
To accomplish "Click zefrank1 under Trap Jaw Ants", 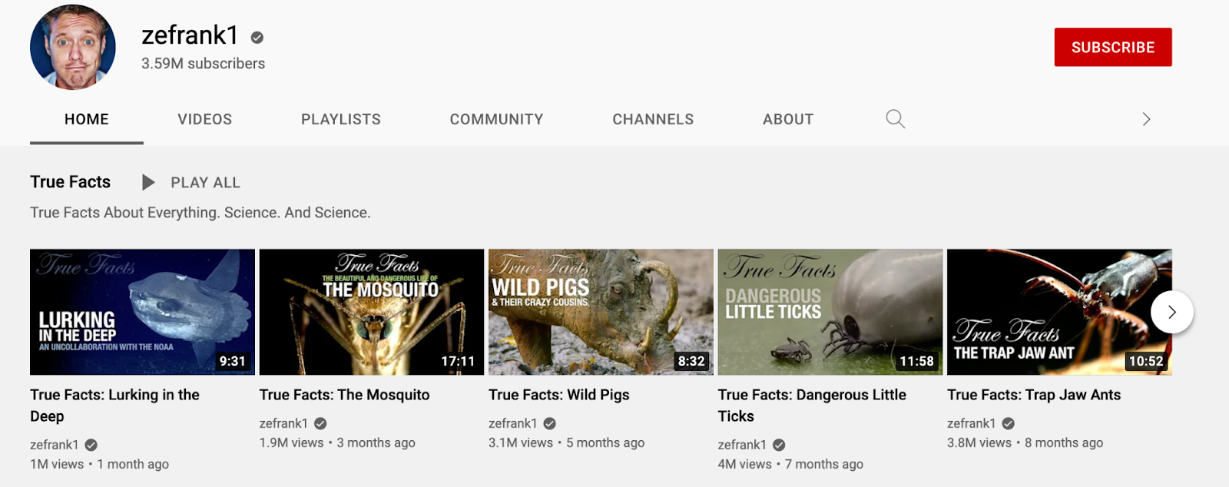I will 972,423.
